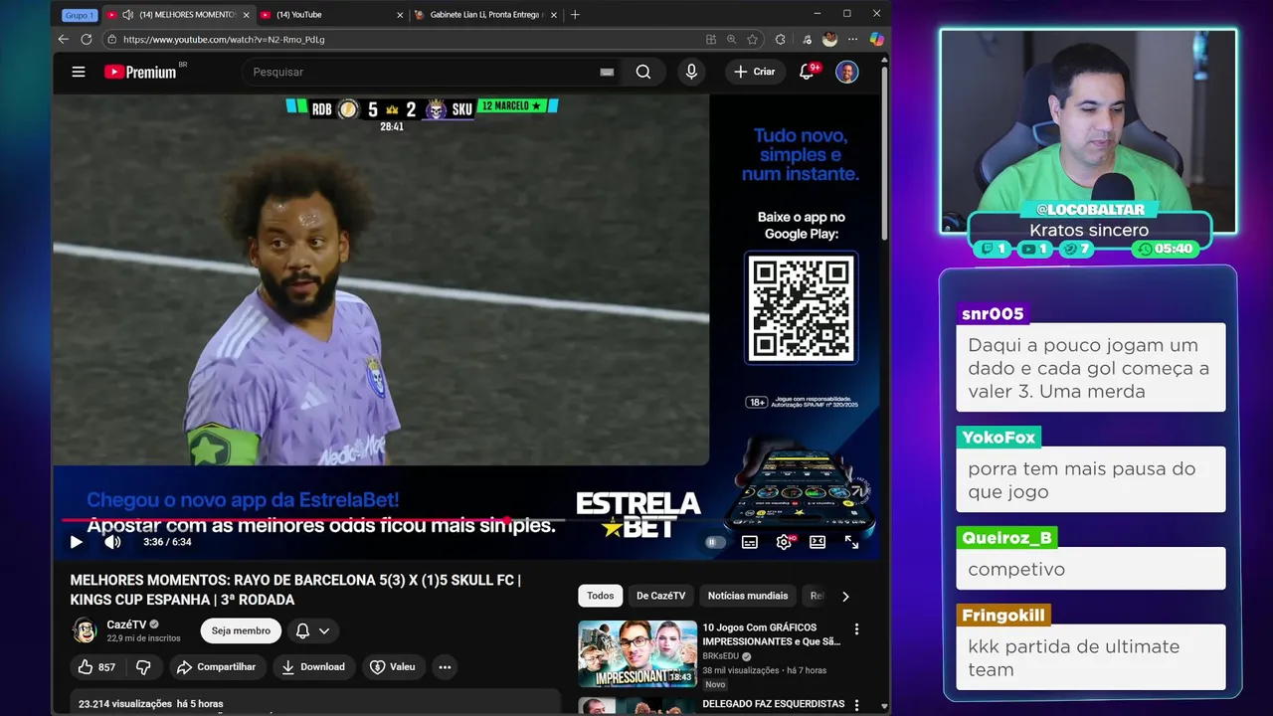Open browser settings and more ellipsis
1273x716 pixels.
point(852,39)
